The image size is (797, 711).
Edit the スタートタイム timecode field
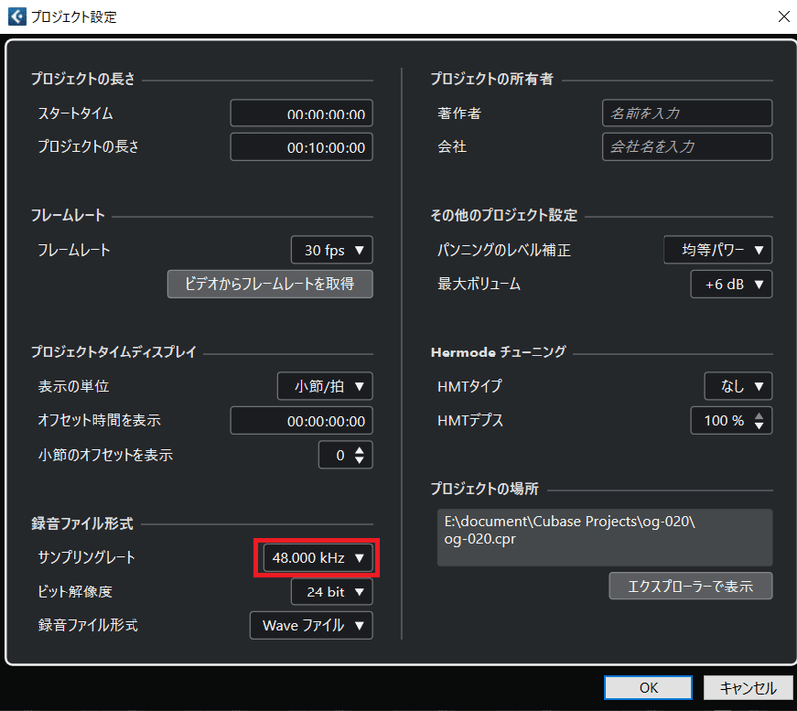[302, 114]
